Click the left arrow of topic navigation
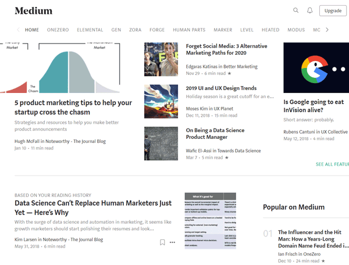Viewport: 349px width, 265px height. (x=18, y=30)
